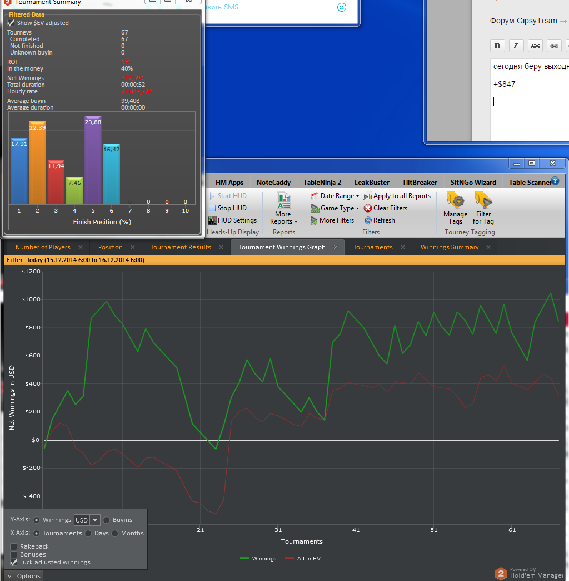Click the +$847 text in the forum editor
569x581 pixels.
(x=504, y=84)
